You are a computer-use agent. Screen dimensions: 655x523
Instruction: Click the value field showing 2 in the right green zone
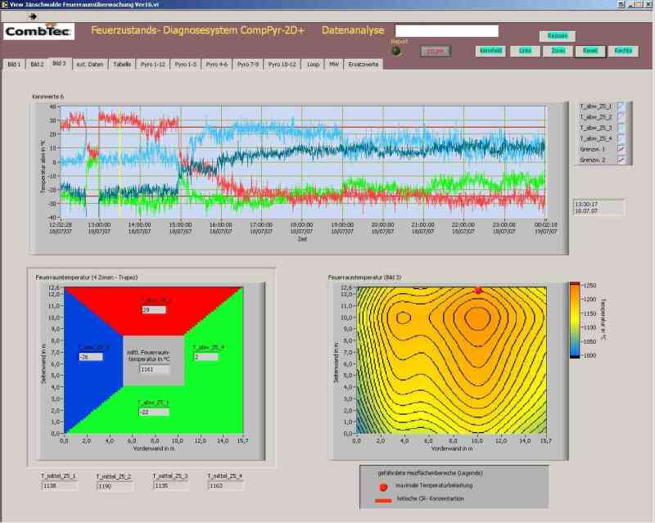(x=206, y=357)
